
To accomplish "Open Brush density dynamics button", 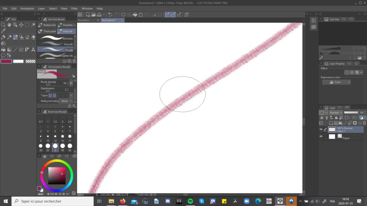I will (x=71, y=83).
